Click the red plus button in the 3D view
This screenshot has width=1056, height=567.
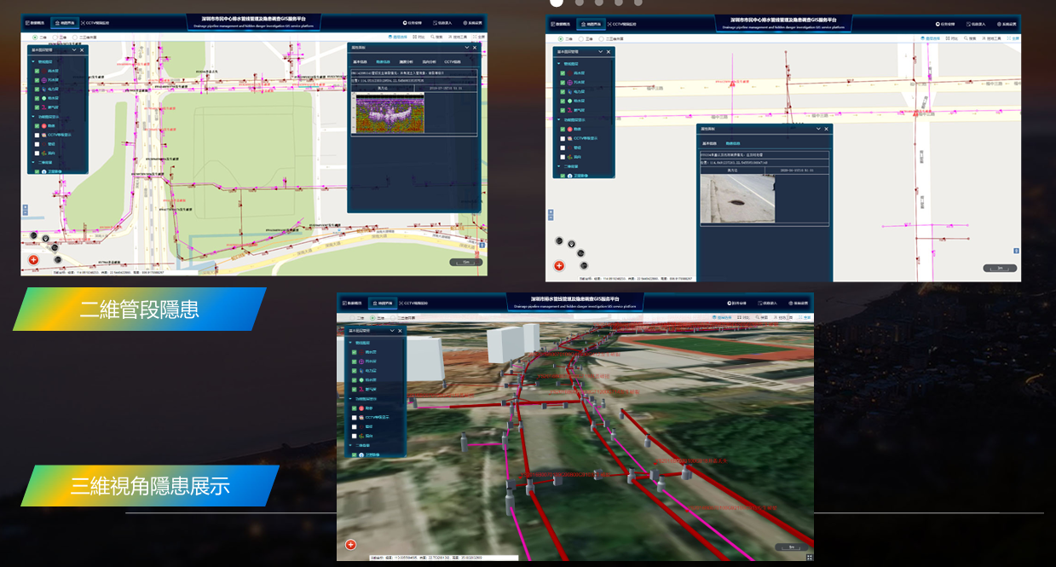pos(350,545)
